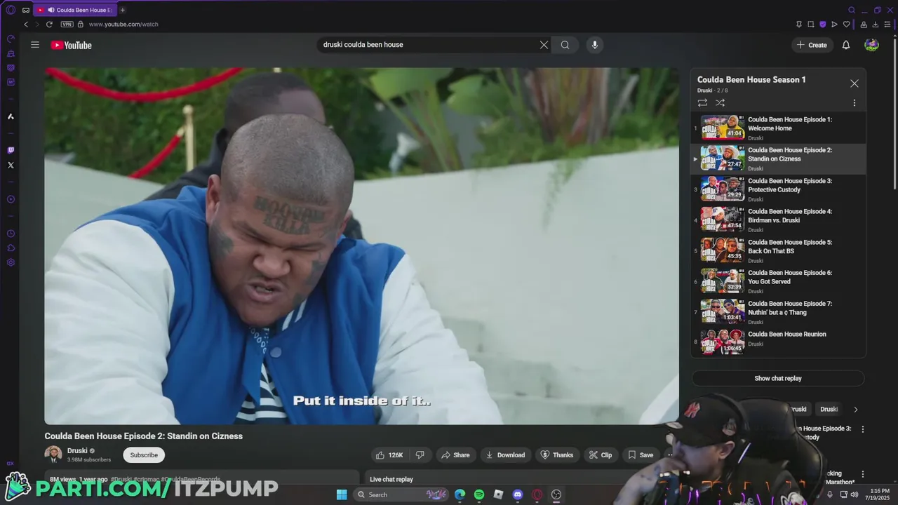Open YouTube notifications bell
The image size is (898, 505).
click(846, 45)
